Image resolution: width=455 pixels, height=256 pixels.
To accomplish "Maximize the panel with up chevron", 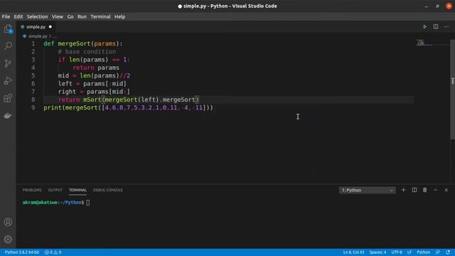I will [x=436, y=190].
